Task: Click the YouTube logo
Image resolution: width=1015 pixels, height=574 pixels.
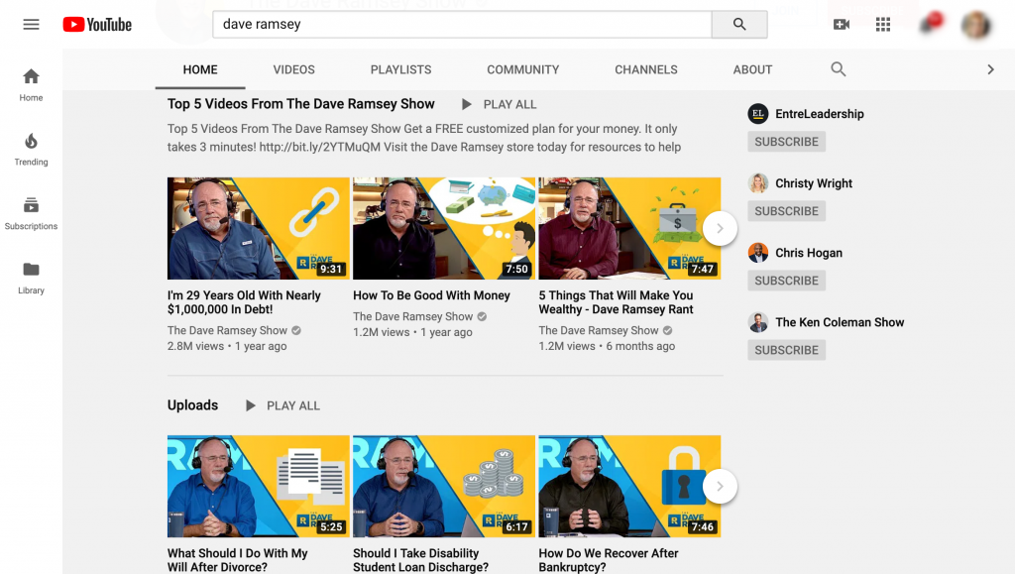Action: click(97, 25)
